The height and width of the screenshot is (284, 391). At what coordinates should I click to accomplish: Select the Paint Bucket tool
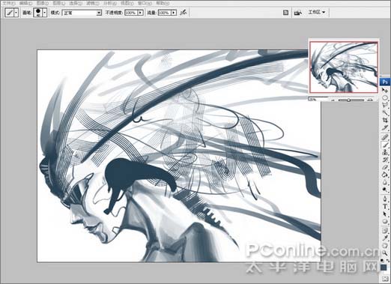(385, 175)
